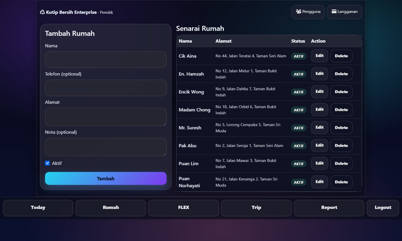Click the Nota (optional) text area
Screen dimensions: 402x241
(106, 147)
